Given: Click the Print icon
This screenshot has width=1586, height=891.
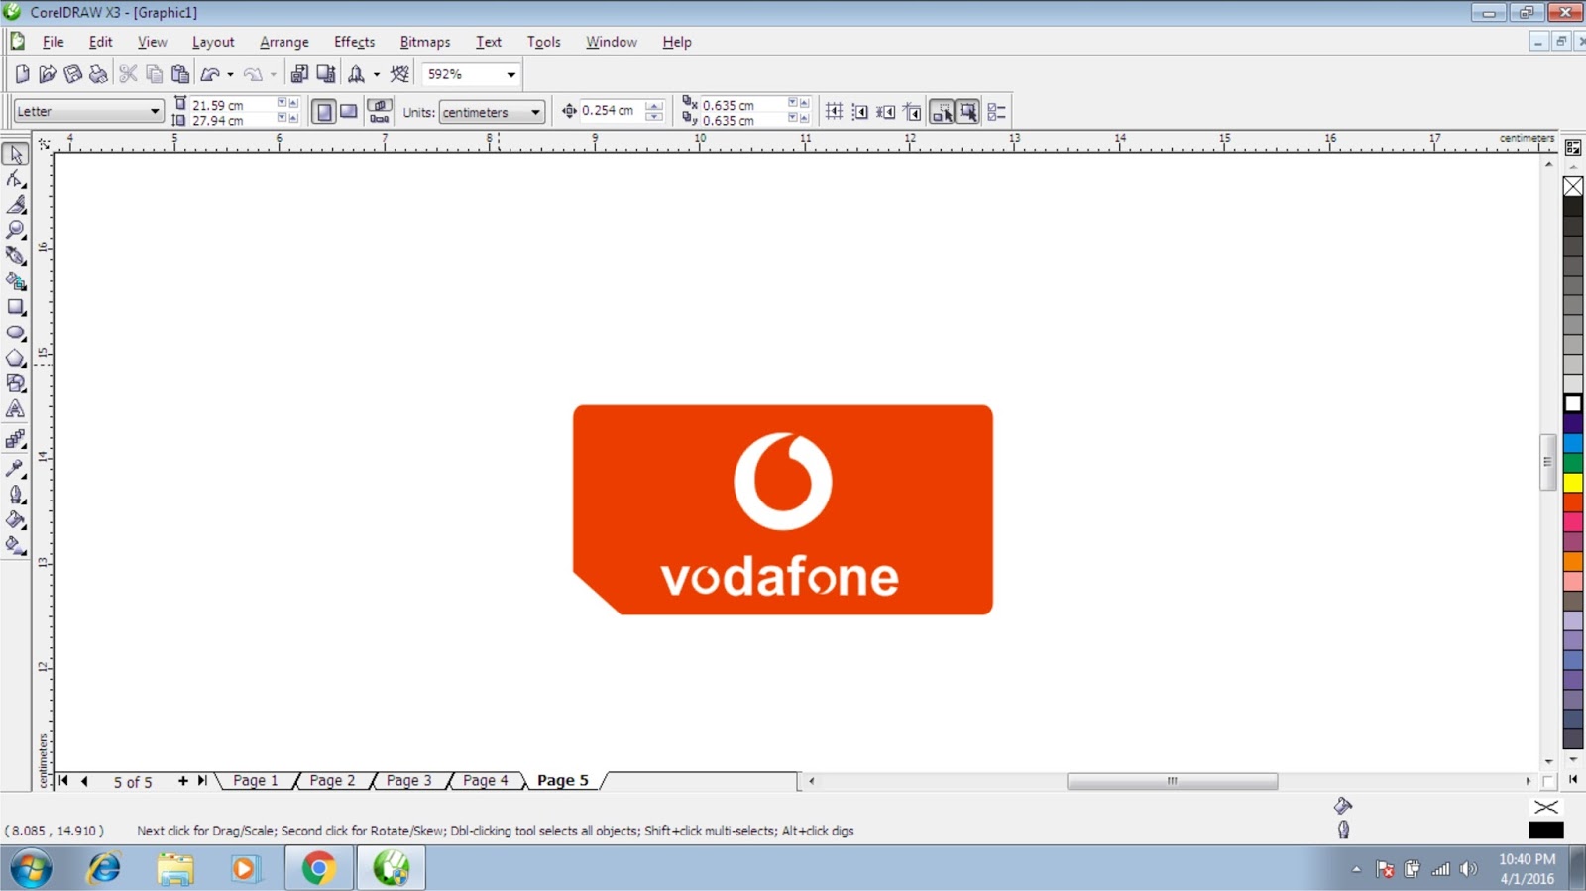Looking at the screenshot, I should 98,74.
